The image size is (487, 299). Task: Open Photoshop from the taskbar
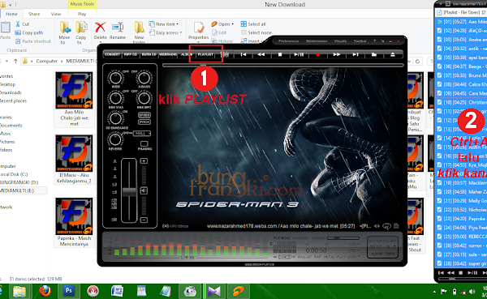[x=69, y=291]
